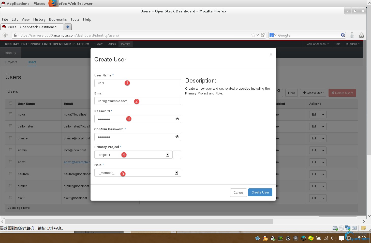Open the GNOME Applications menu

pos(18,4)
